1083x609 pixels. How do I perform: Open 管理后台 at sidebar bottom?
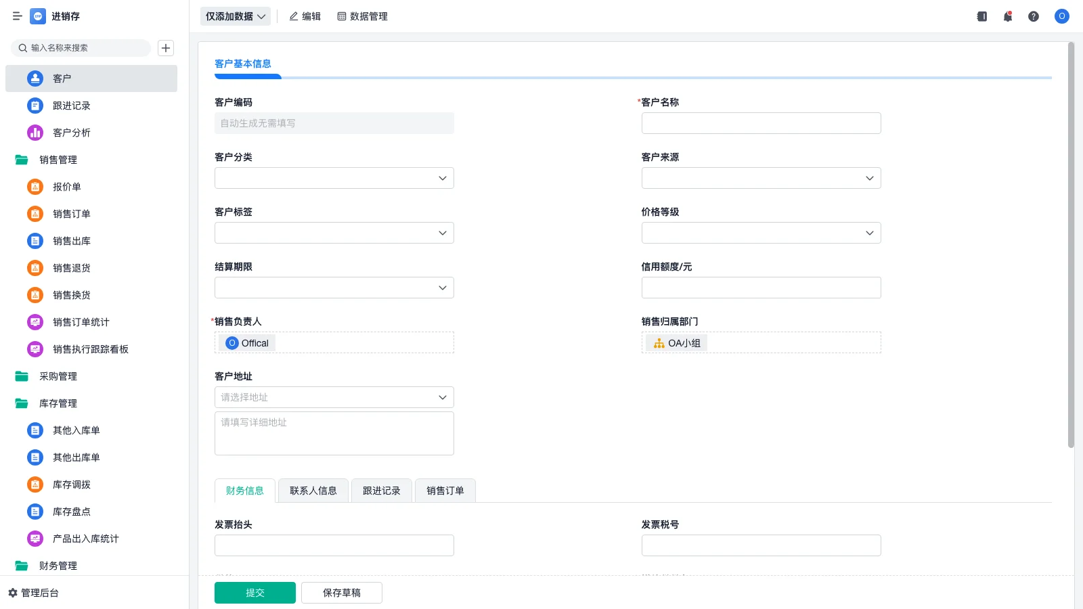[34, 593]
